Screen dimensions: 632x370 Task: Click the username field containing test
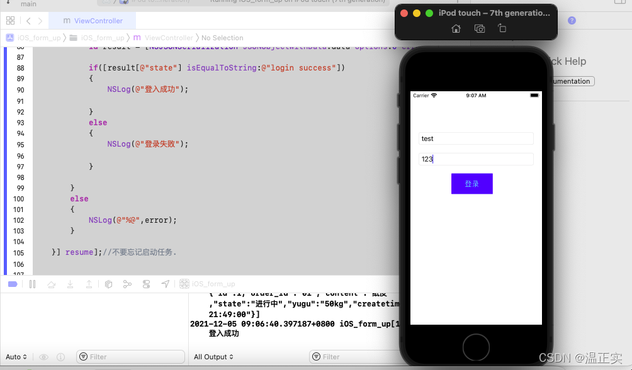(x=476, y=138)
